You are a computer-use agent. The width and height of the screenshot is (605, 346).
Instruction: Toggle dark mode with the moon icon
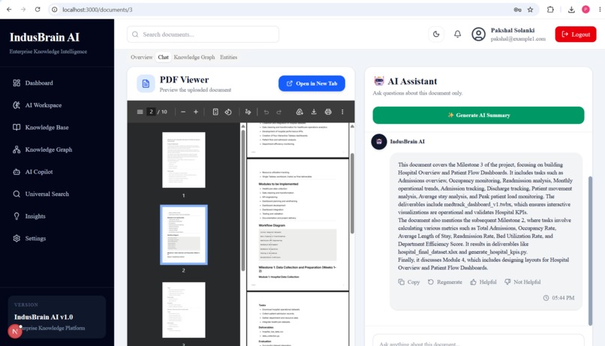coord(436,35)
